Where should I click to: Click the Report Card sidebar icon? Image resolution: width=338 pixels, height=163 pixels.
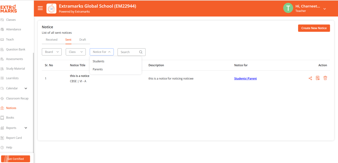click(2, 138)
